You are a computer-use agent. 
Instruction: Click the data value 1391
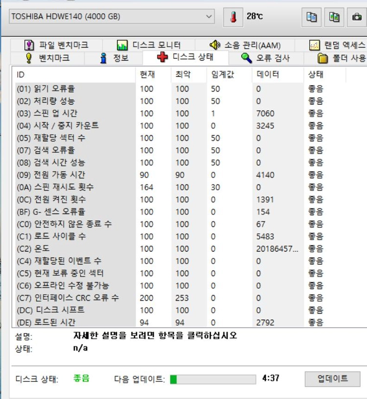(x=265, y=199)
